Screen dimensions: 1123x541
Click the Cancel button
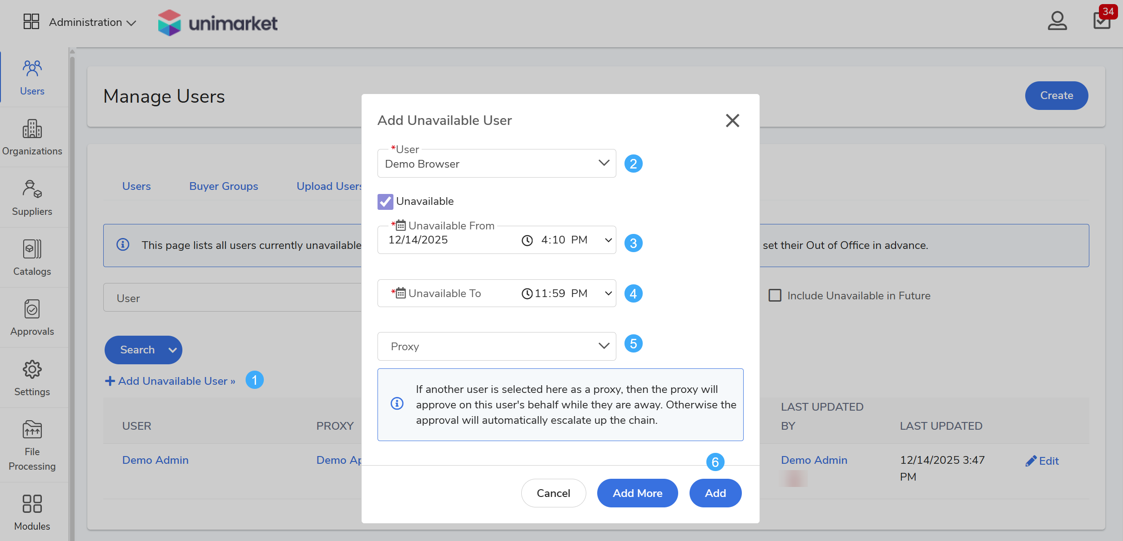pyautogui.click(x=553, y=493)
